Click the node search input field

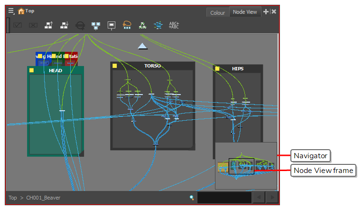tap(224, 197)
